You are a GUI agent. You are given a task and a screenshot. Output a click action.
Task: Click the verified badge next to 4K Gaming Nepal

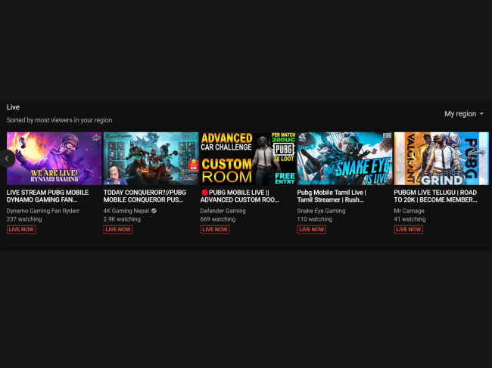(x=154, y=211)
